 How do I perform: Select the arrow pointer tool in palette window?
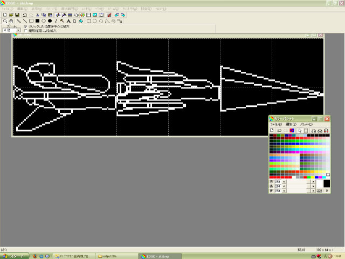tap(300, 131)
